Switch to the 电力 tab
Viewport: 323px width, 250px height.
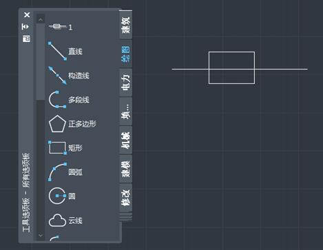coord(126,82)
